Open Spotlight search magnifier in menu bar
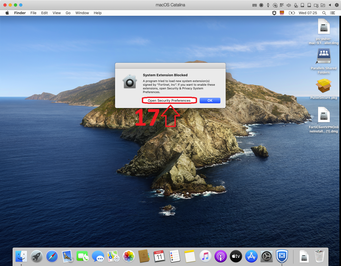 pos(324,13)
